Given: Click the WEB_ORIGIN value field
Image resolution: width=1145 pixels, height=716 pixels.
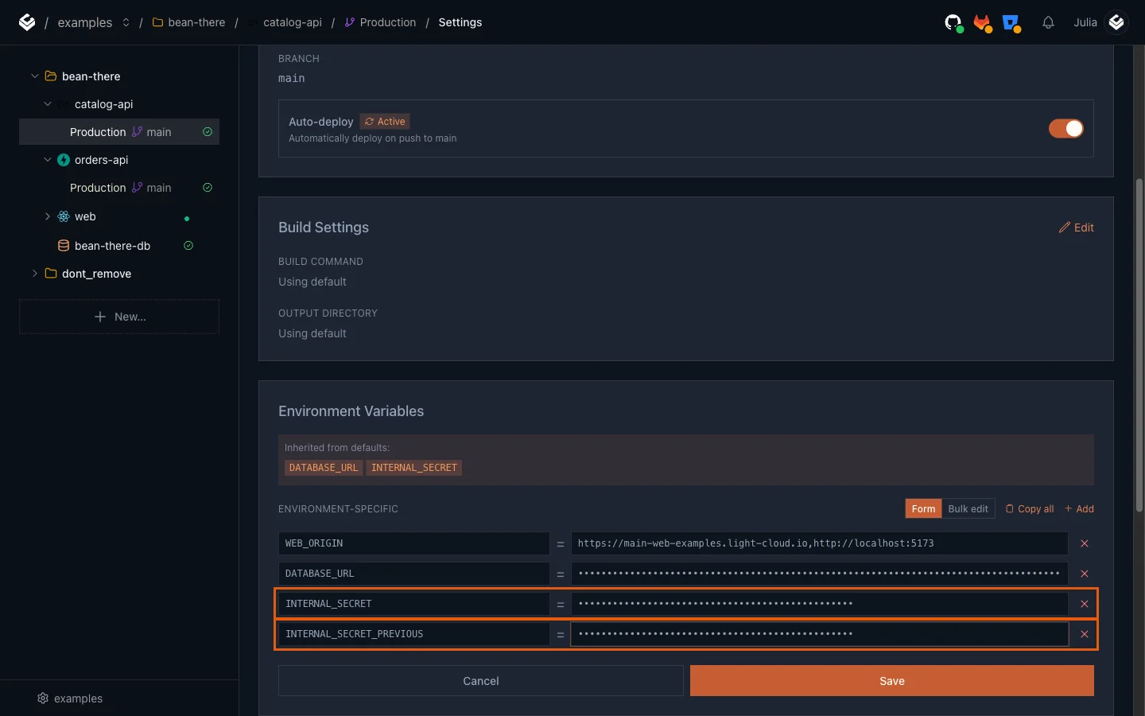Looking at the screenshot, I should (x=819, y=543).
